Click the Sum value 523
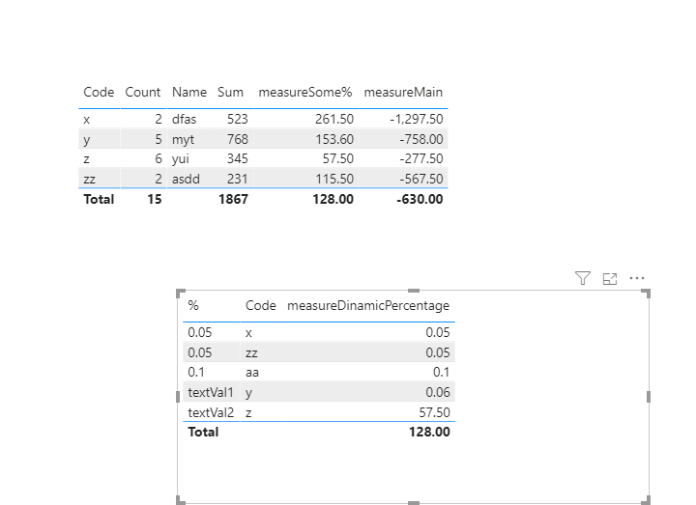 click(238, 120)
